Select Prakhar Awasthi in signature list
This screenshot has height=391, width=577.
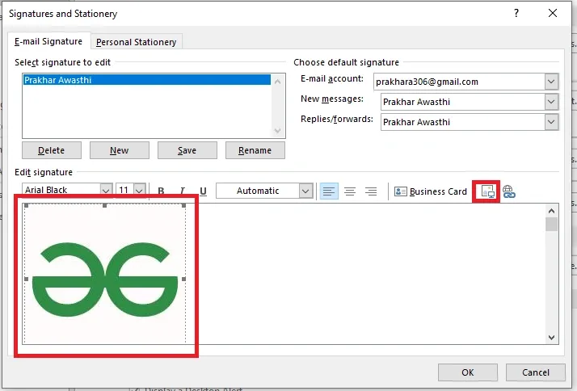tap(147, 80)
